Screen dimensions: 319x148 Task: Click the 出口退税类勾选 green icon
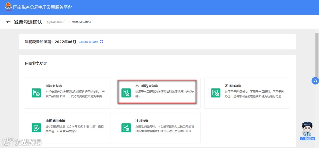click(126, 93)
